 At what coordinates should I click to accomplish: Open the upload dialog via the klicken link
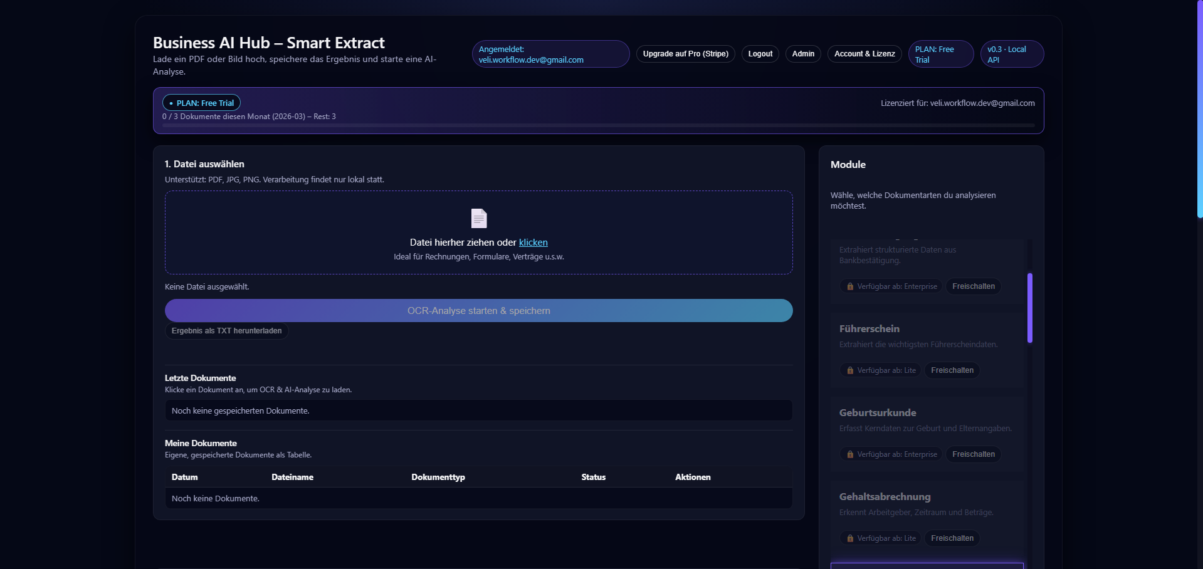coord(532,243)
